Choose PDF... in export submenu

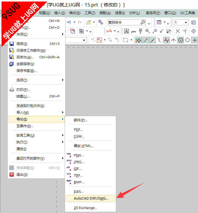click(x=90, y=130)
